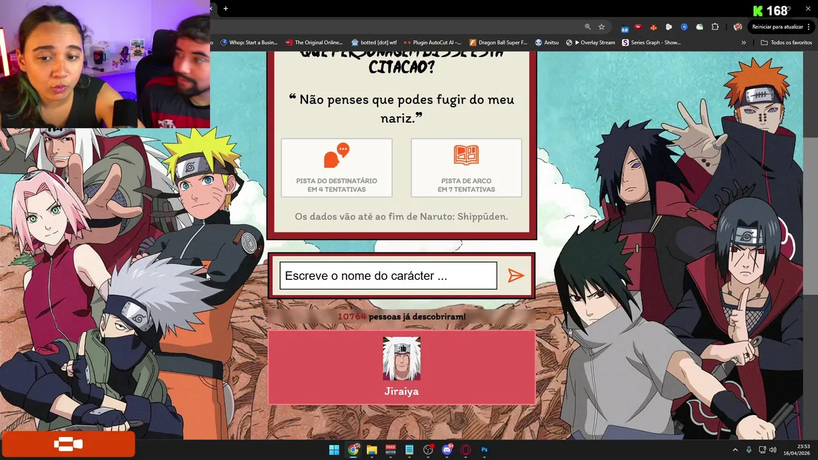Click the blue extension icon left of toolbar
The height and width of the screenshot is (460, 818).
coord(624,27)
